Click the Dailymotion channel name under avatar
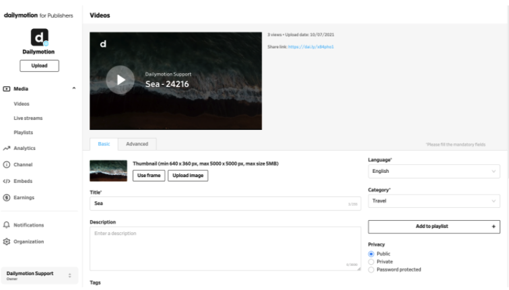 [x=38, y=52]
